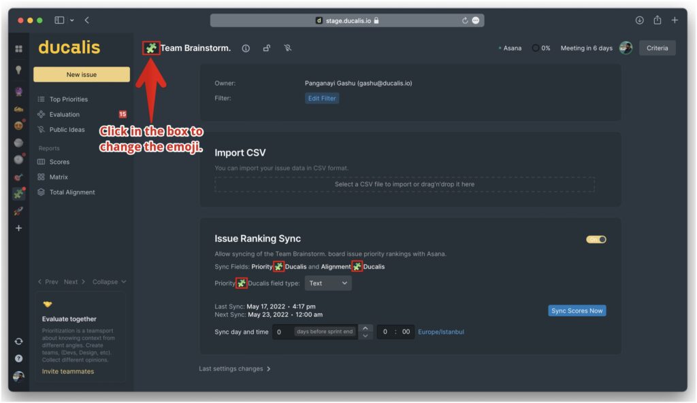Open the teammate avatar near Criteria

click(x=626, y=48)
